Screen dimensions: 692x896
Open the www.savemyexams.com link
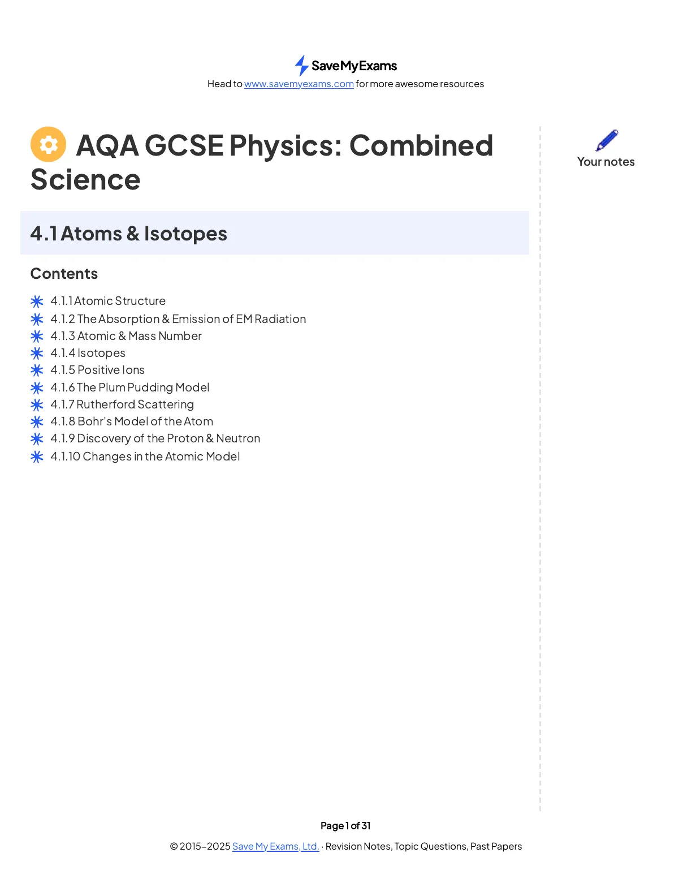coord(299,84)
